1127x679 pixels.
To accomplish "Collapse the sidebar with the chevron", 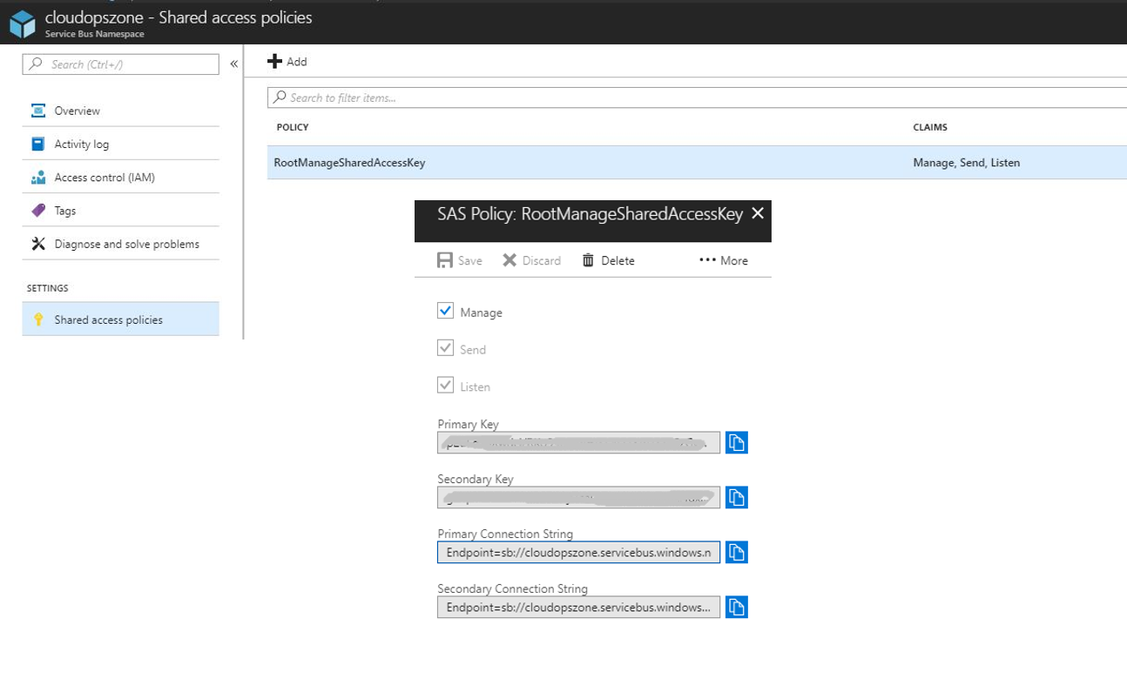I will click(x=233, y=63).
